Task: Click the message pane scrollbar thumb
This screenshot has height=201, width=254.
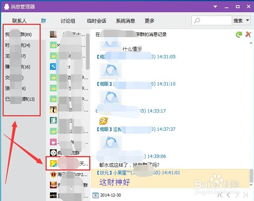Action: tap(251, 175)
